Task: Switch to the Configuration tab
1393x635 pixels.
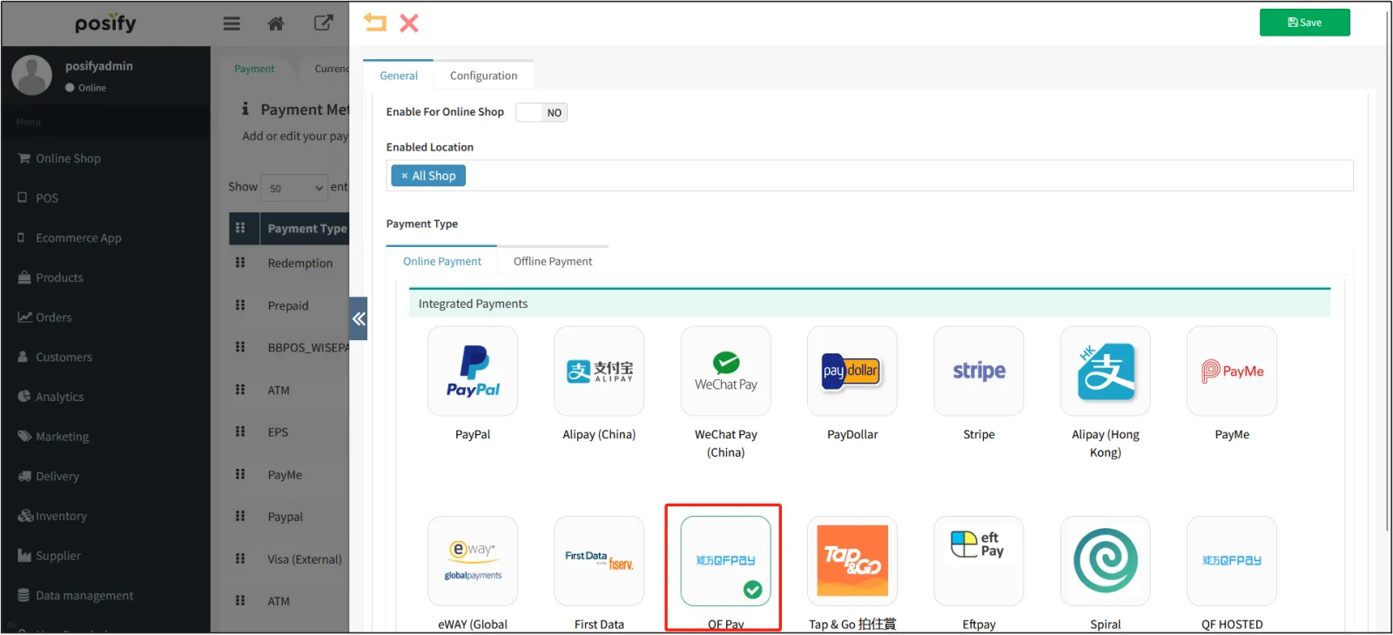Action: click(x=483, y=76)
